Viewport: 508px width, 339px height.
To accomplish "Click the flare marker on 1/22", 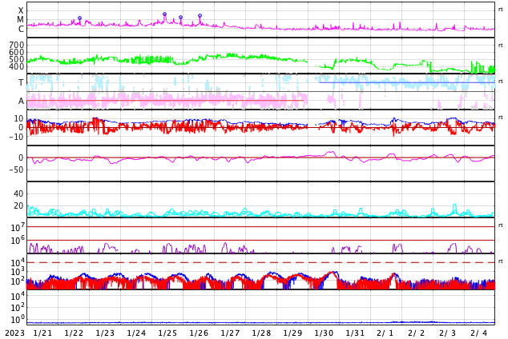I will [x=79, y=18].
